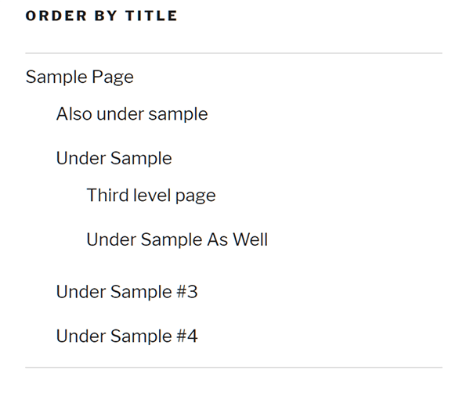The width and height of the screenshot is (470, 403).
Task: Open the Third level page link
Action: pyautogui.click(x=150, y=196)
